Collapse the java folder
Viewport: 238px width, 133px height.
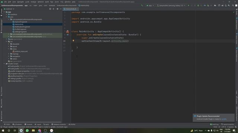7,17
